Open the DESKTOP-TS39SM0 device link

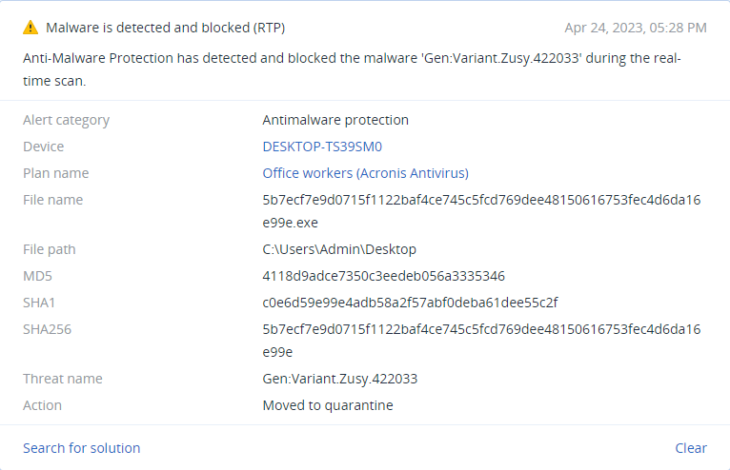coord(322,147)
